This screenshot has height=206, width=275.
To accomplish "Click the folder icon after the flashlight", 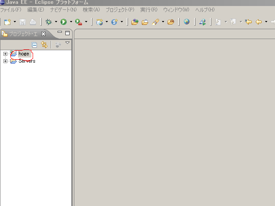I will click(171, 22).
